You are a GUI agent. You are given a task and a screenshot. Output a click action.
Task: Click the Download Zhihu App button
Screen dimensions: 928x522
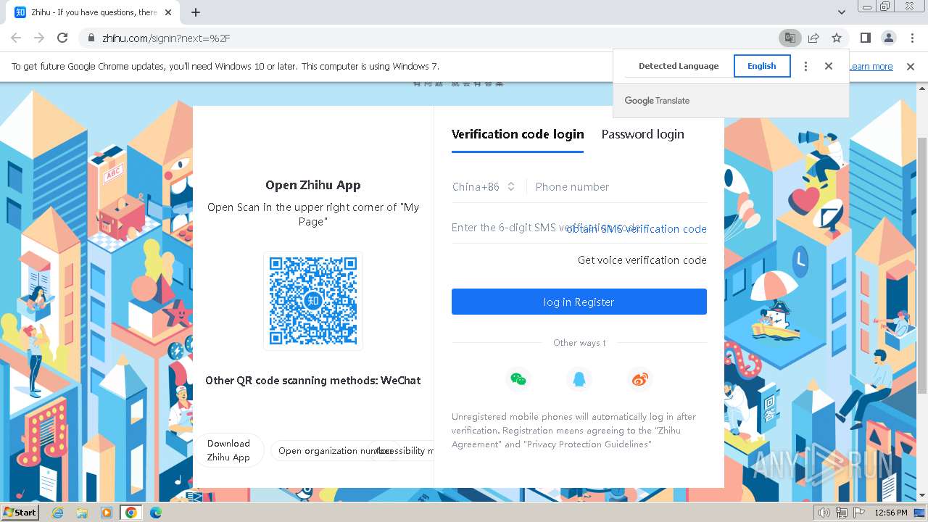coord(228,450)
